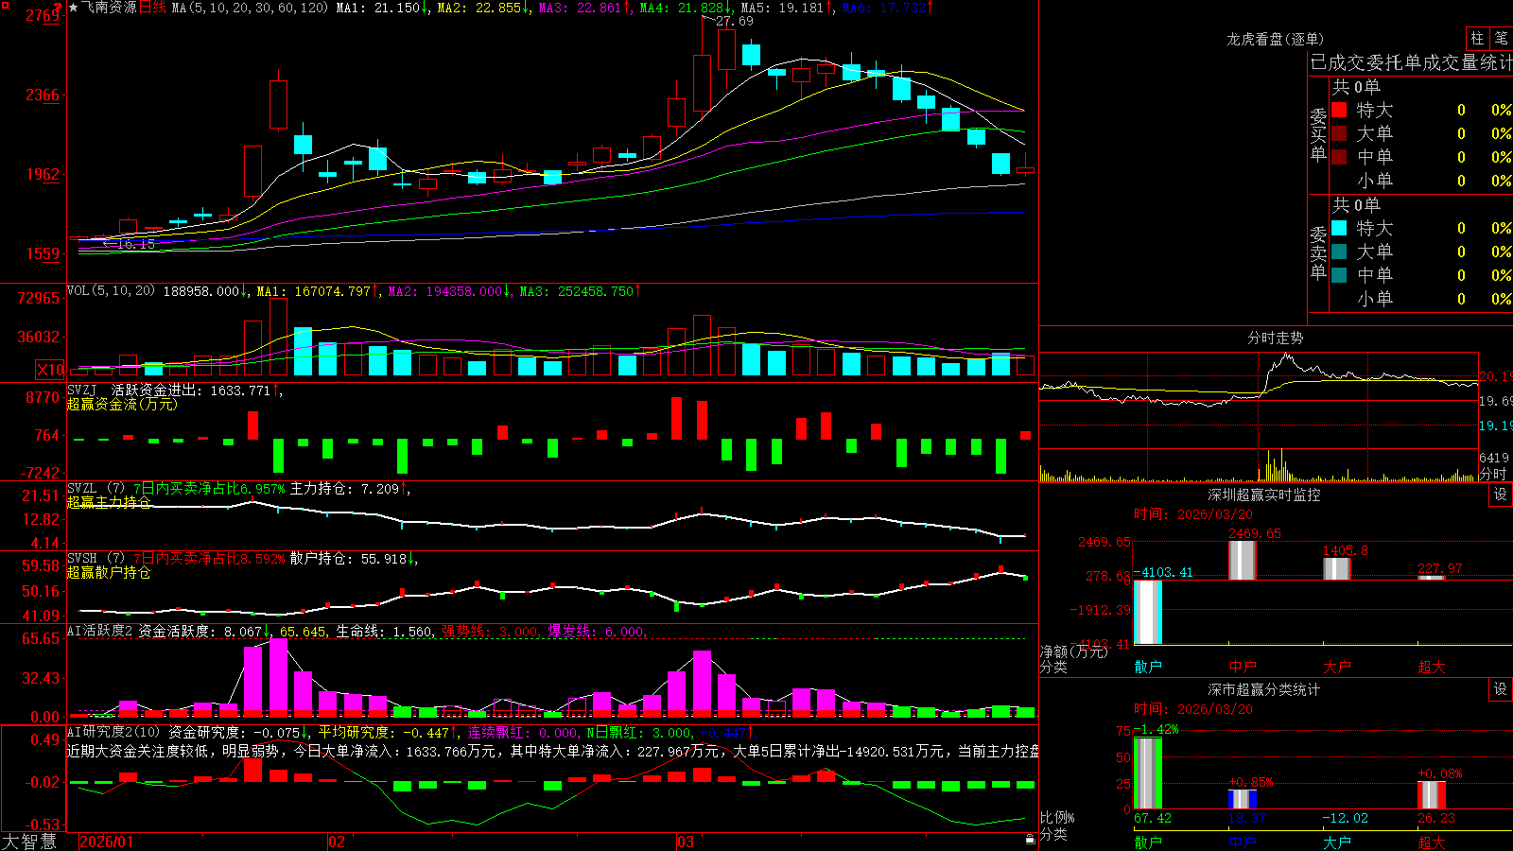Switch to 柱 bar view
This screenshot has height=851, width=1513.
(x=1477, y=39)
